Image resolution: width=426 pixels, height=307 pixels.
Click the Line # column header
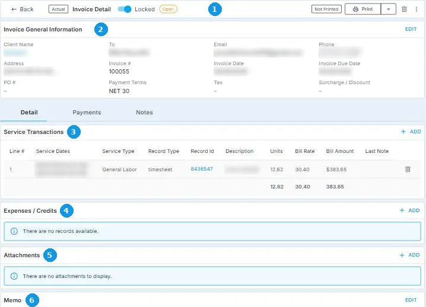pos(17,151)
